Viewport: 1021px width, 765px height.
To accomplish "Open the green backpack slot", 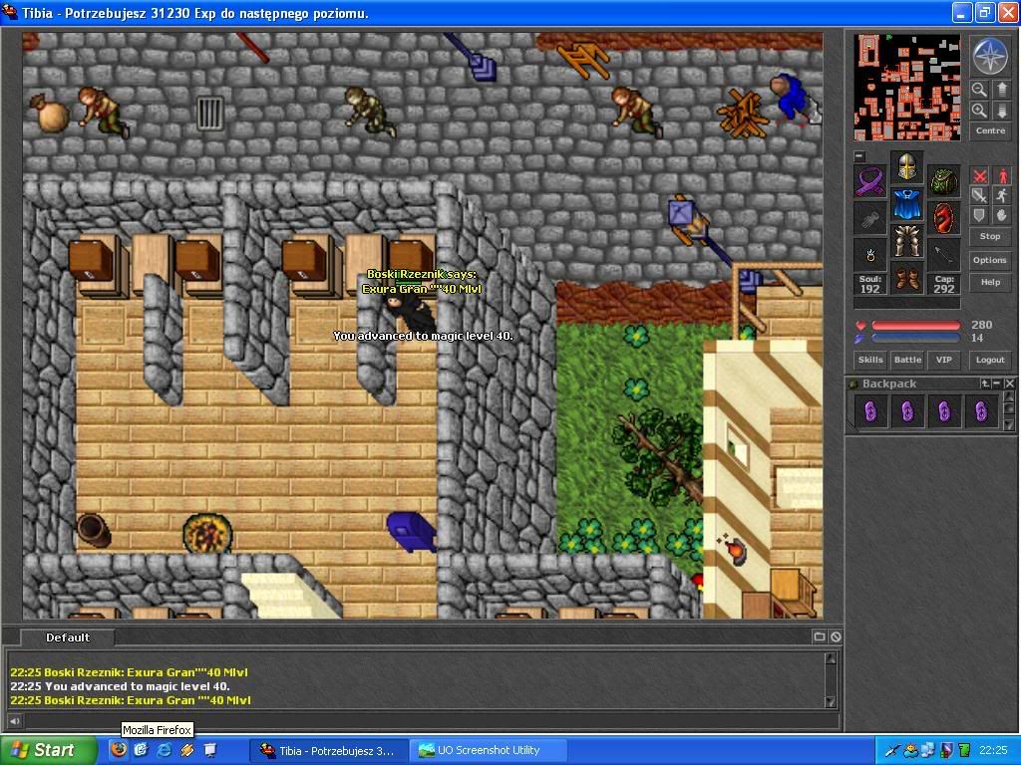I will tap(944, 181).
